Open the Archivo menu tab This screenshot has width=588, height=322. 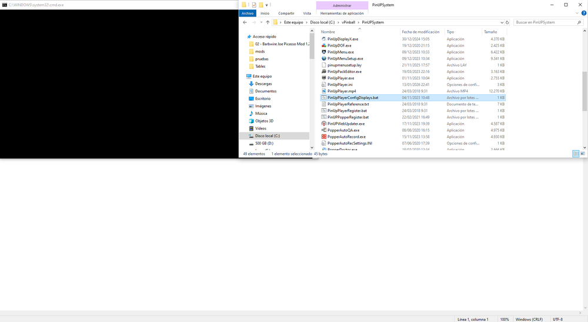tap(248, 13)
